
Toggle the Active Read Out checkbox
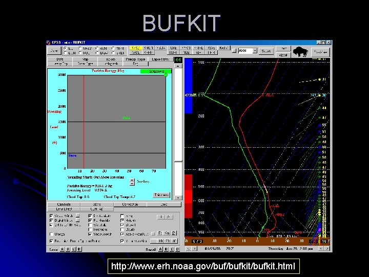pyautogui.click(x=122, y=234)
